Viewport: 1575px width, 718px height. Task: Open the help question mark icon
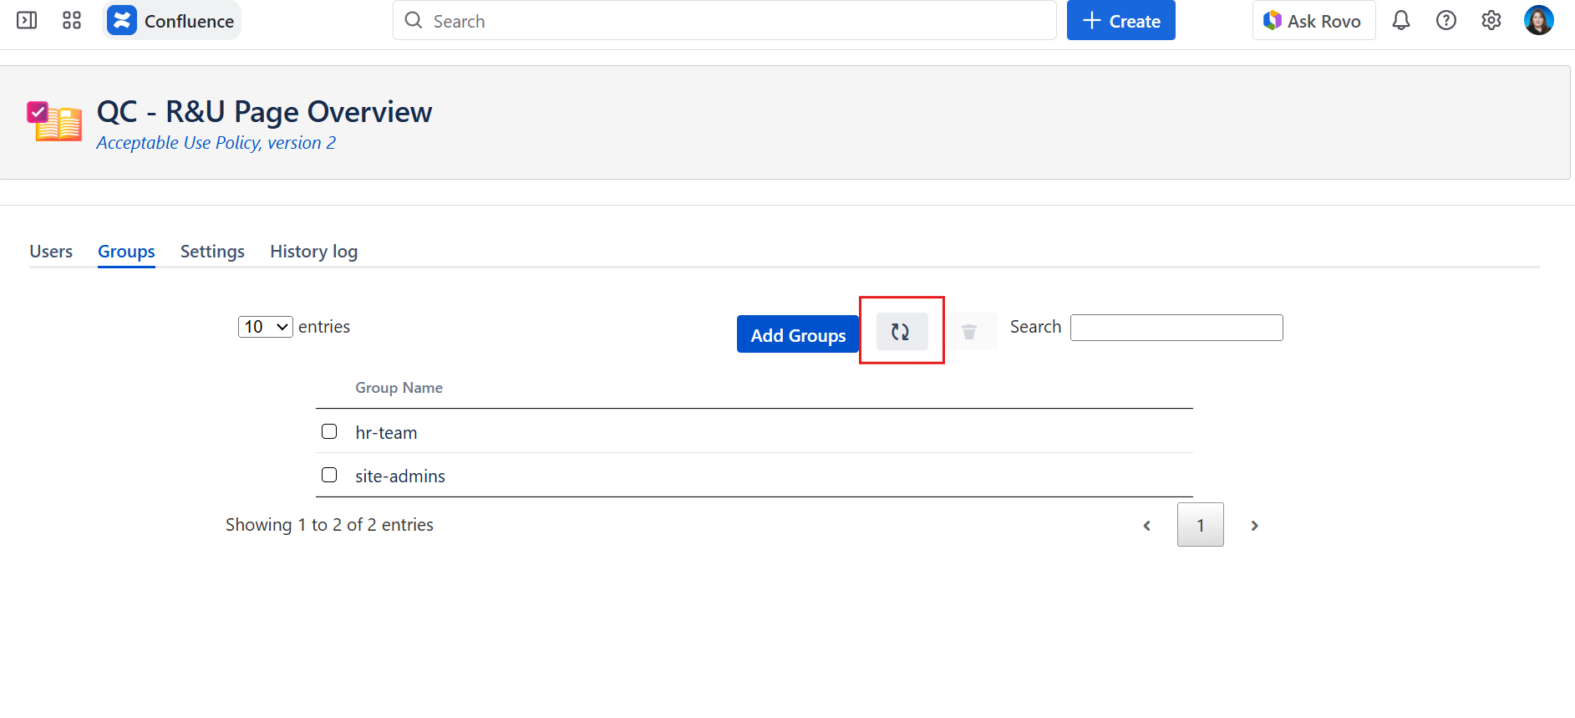pyautogui.click(x=1446, y=21)
